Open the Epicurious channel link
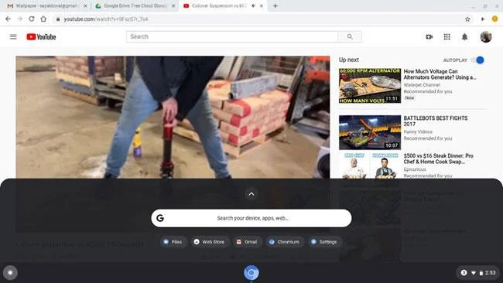The width and height of the screenshot is (503, 283). 415,169
